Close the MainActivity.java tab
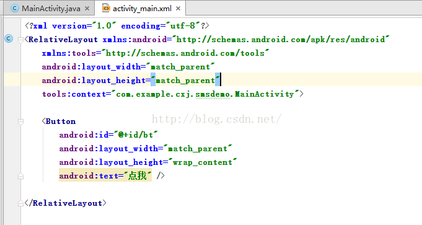Viewport: 422px width, 225px height. tap(87, 9)
